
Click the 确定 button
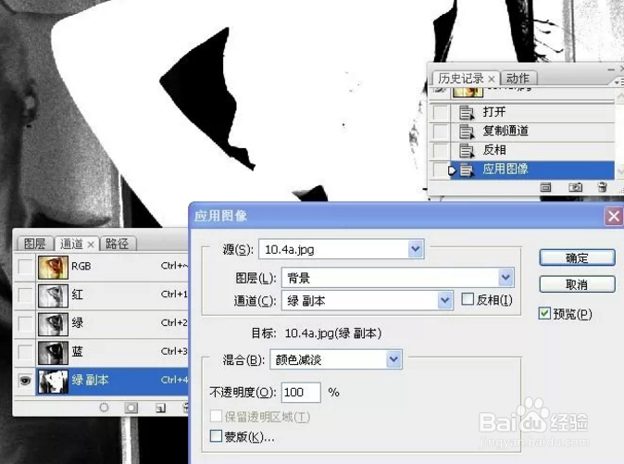tap(577, 257)
